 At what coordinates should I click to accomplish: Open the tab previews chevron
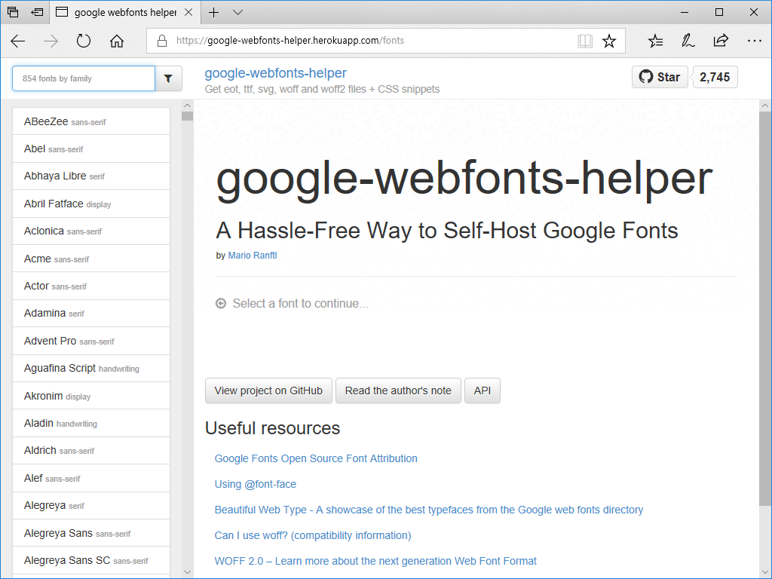(x=237, y=12)
